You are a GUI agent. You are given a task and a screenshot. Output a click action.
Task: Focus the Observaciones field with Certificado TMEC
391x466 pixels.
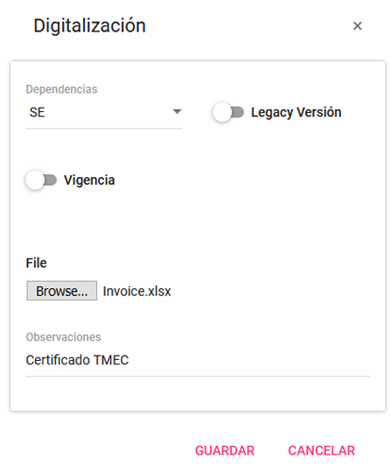198,360
